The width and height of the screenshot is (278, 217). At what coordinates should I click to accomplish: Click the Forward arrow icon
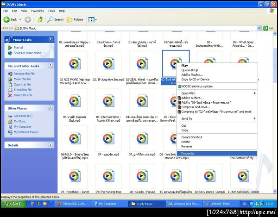point(27,19)
